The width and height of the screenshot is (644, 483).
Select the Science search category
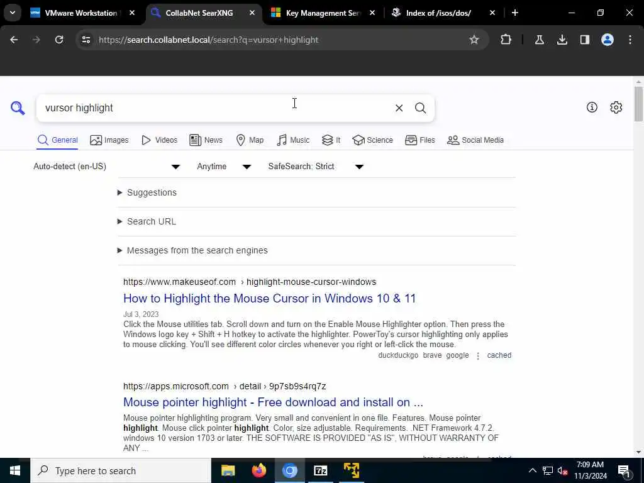tap(373, 140)
